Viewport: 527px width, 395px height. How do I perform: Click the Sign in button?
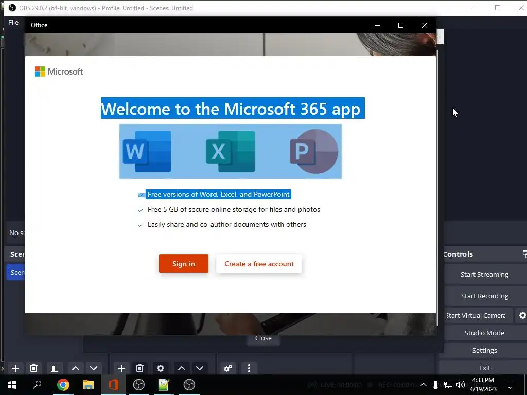tap(184, 264)
